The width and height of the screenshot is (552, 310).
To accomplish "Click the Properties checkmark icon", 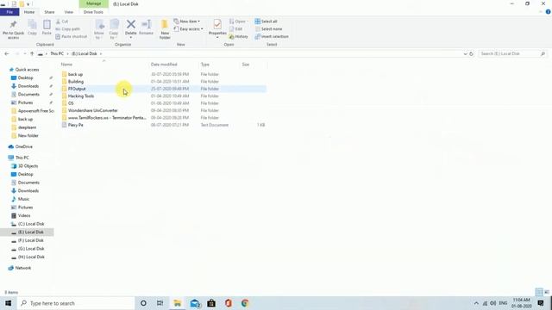I will pos(217,24).
